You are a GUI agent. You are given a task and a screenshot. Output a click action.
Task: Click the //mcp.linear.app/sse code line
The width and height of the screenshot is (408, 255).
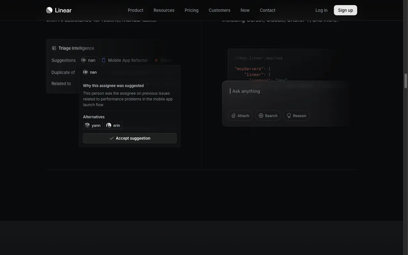(x=259, y=58)
